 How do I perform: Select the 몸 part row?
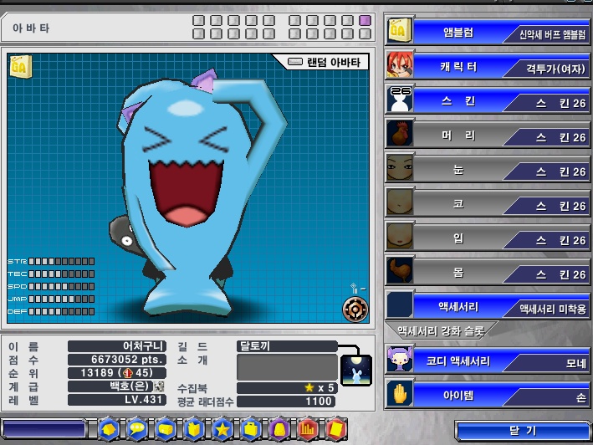[487, 272]
